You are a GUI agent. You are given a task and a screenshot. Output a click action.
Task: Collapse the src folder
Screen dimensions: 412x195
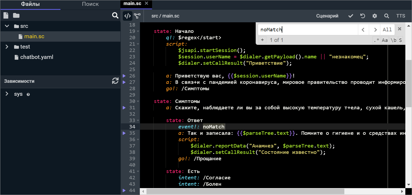point(7,26)
